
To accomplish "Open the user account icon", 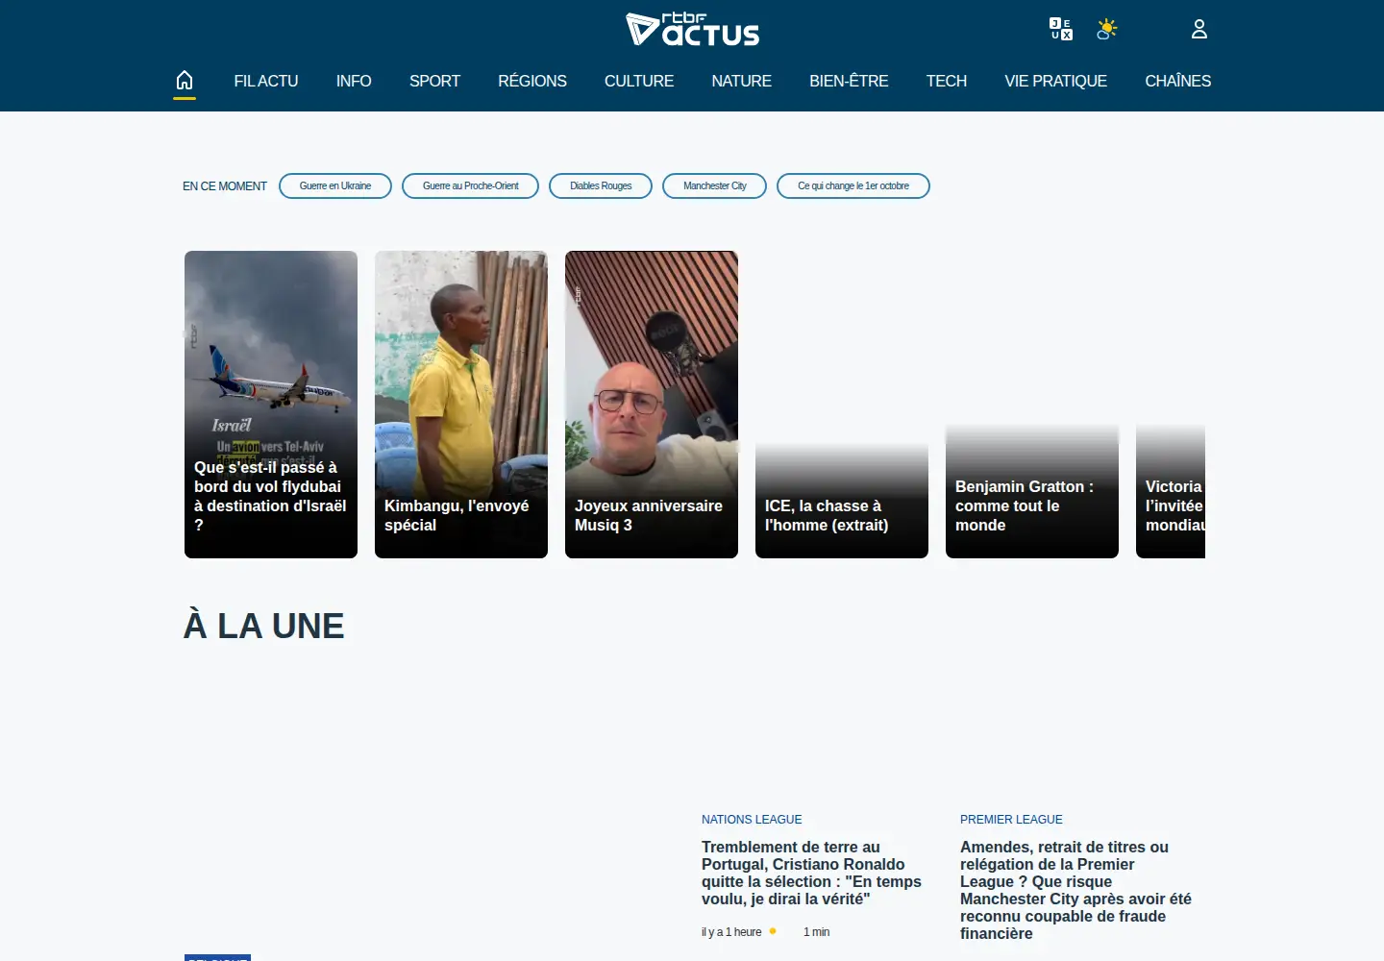I will click(1199, 29).
